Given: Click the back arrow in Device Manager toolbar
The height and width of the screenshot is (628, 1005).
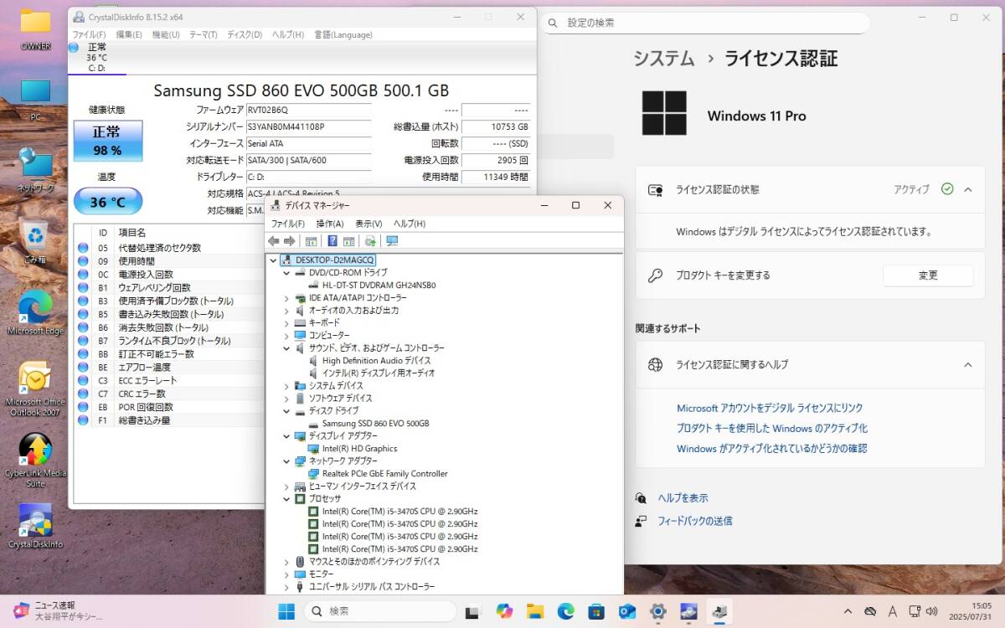Looking at the screenshot, I should (274, 241).
